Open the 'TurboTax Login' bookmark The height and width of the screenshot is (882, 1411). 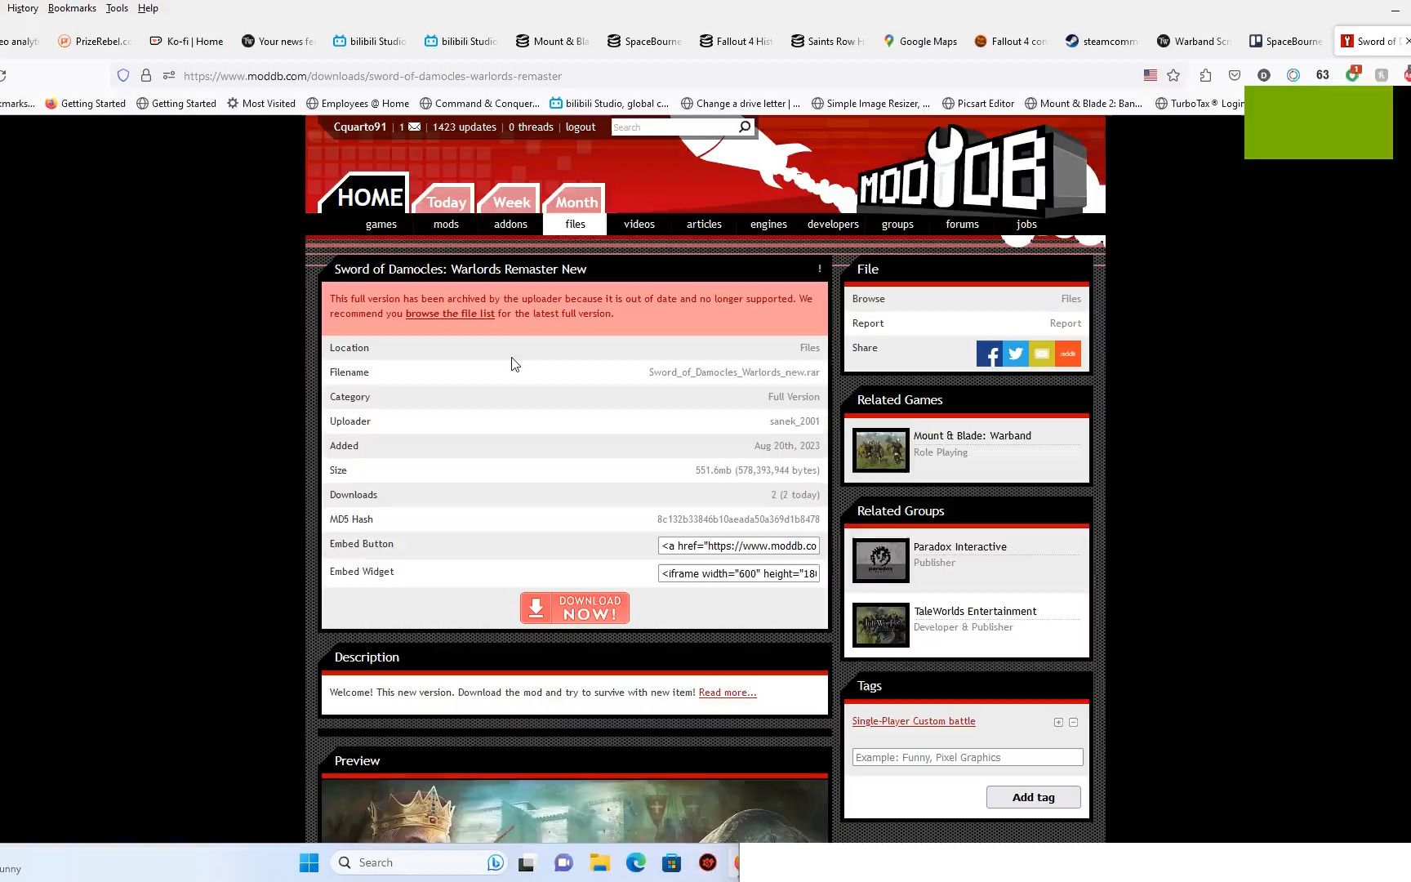(1200, 104)
